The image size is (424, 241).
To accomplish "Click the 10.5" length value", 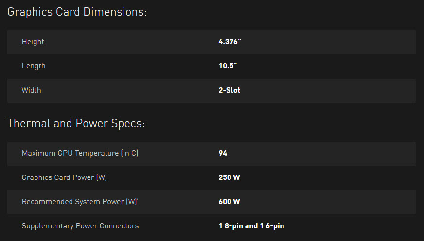I will tap(228, 66).
